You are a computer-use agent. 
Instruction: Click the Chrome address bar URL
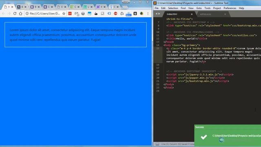coord(44,13)
